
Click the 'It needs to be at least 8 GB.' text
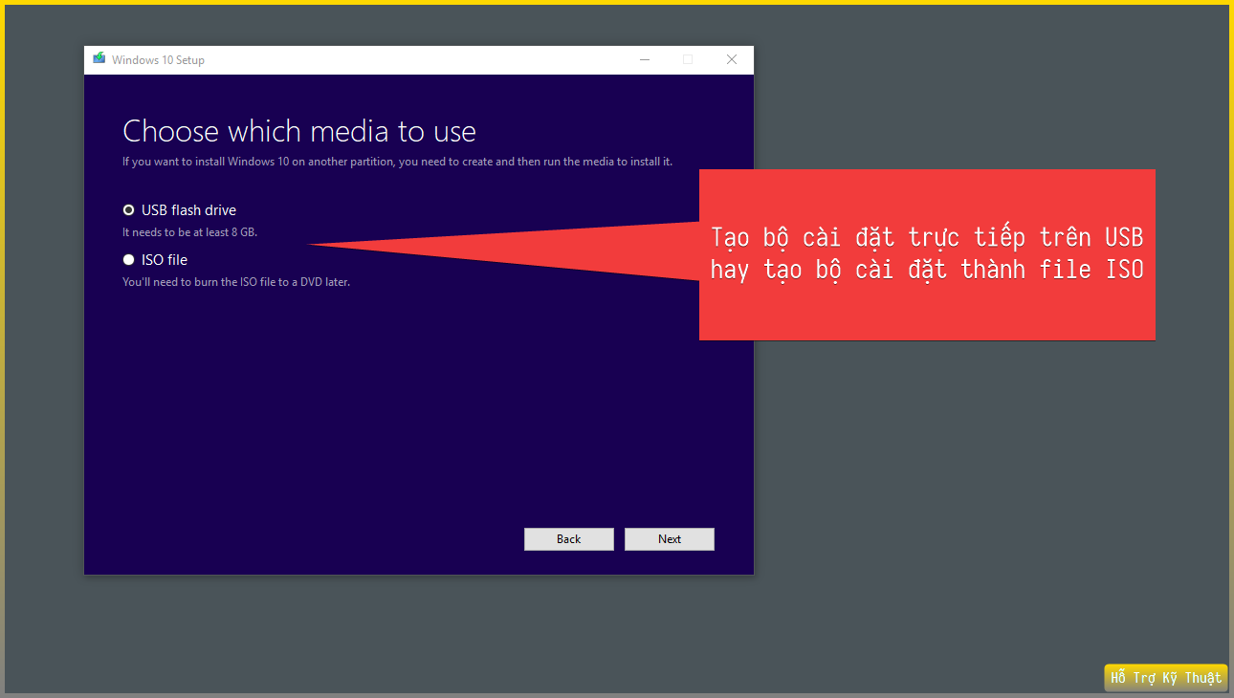point(189,232)
